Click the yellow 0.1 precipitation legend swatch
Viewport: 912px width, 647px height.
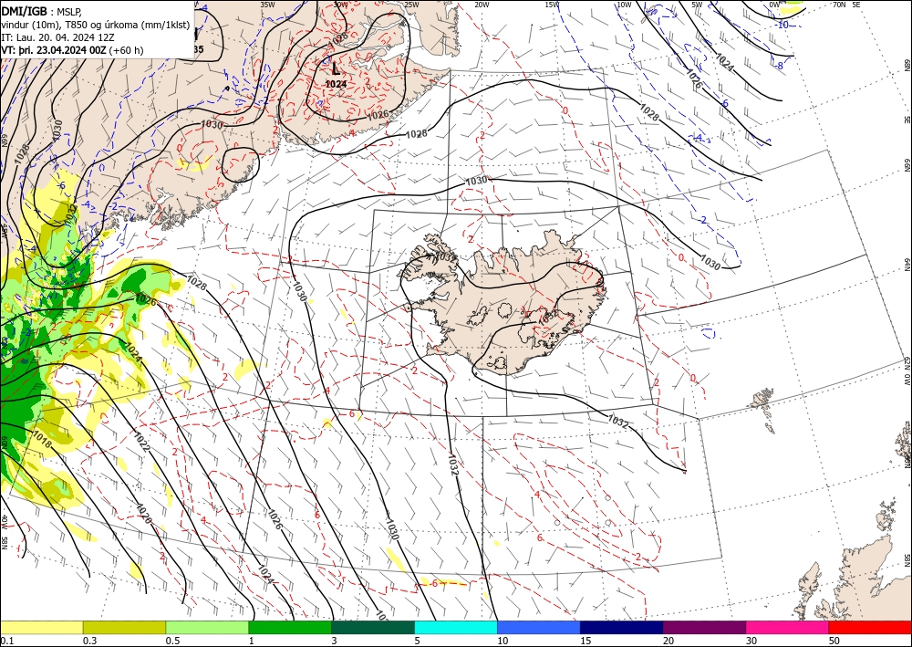click(x=41, y=627)
